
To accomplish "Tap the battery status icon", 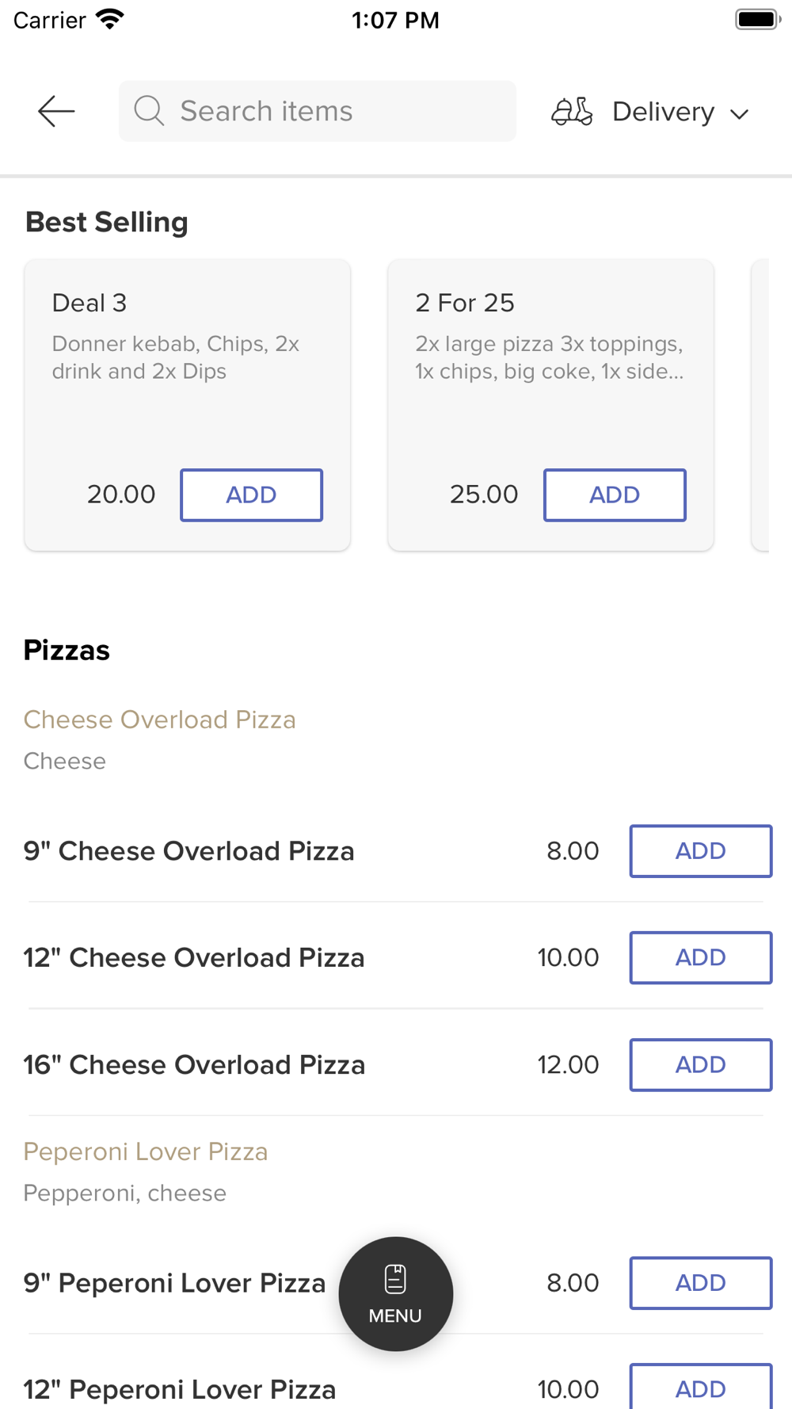I will pyautogui.click(x=757, y=19).
